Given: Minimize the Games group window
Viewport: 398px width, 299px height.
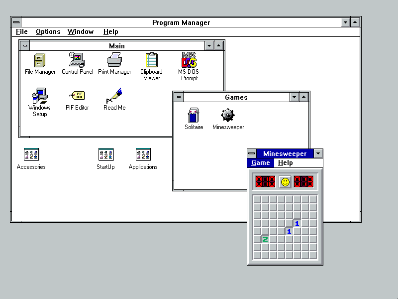Looking at the screenshot, I should click(x=294, y=97).
